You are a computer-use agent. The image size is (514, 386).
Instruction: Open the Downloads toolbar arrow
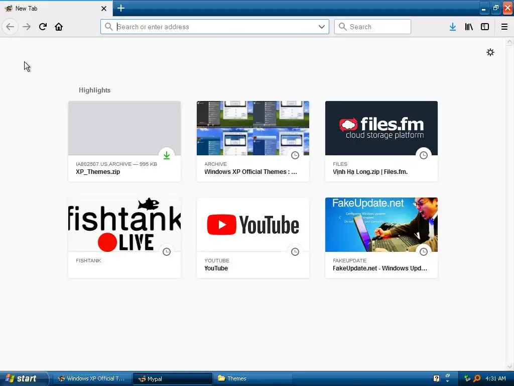coord(453,27)
